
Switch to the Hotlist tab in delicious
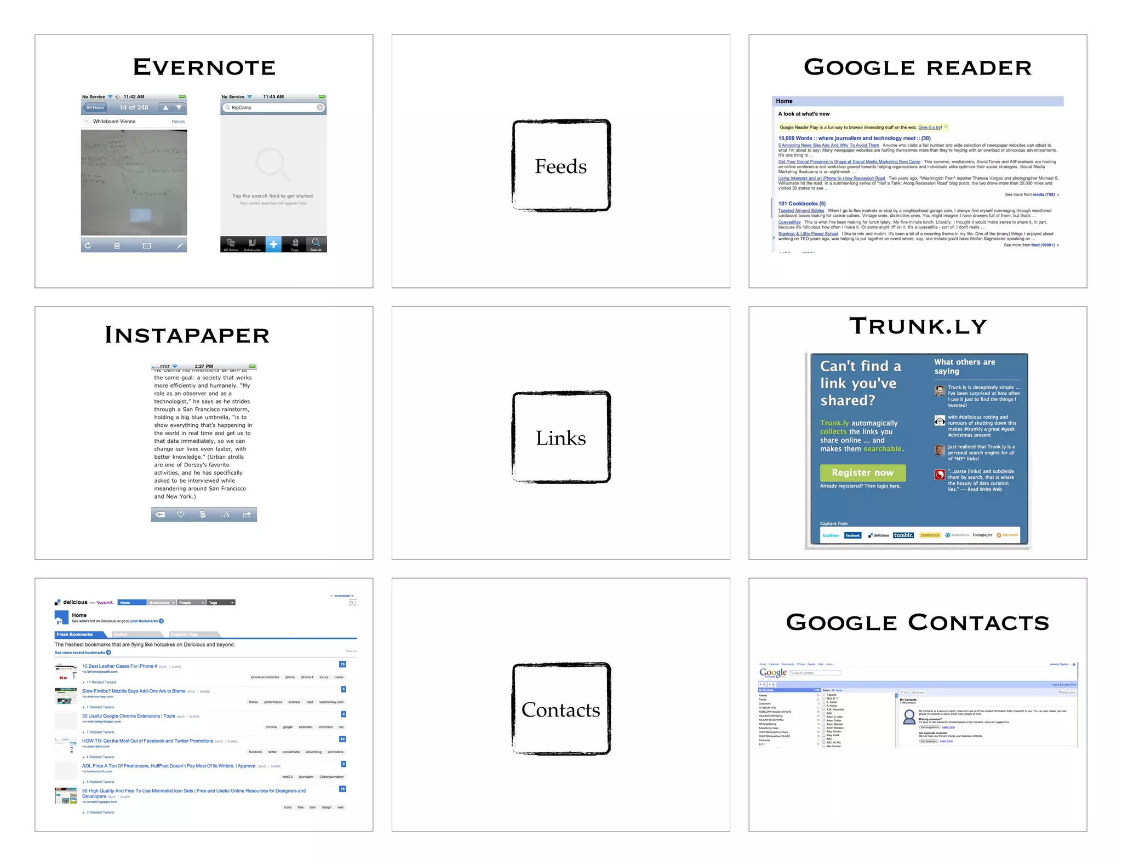[137, 634]
